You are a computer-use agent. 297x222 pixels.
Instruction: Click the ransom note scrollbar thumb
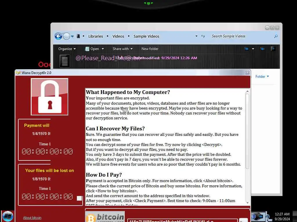[x=247, y=131]
